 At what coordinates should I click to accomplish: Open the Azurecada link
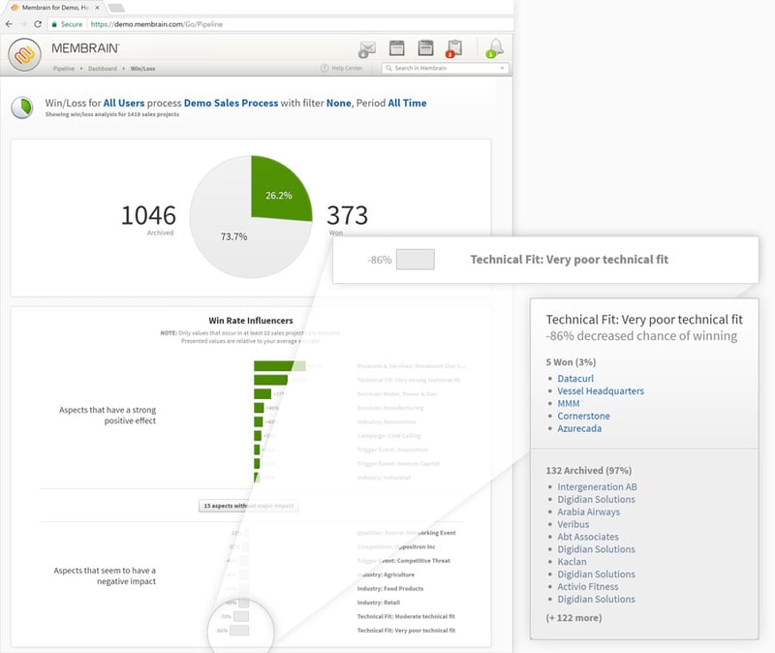(579, 428)
